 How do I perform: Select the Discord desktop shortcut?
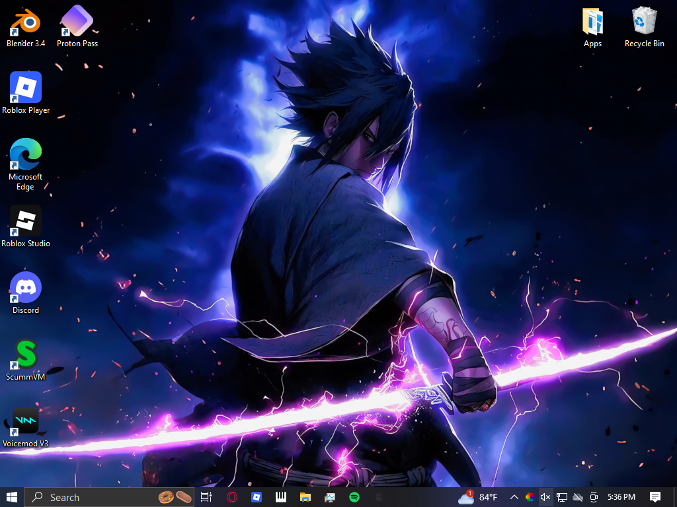point(26,293)
